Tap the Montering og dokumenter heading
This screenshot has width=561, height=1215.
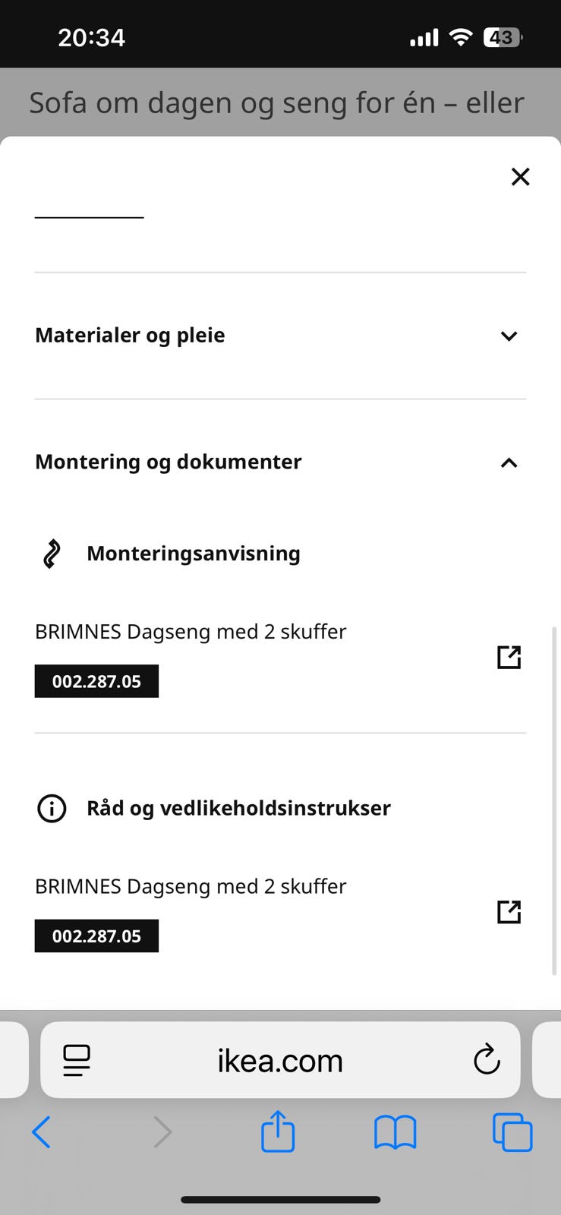click(x=169, y=462)
